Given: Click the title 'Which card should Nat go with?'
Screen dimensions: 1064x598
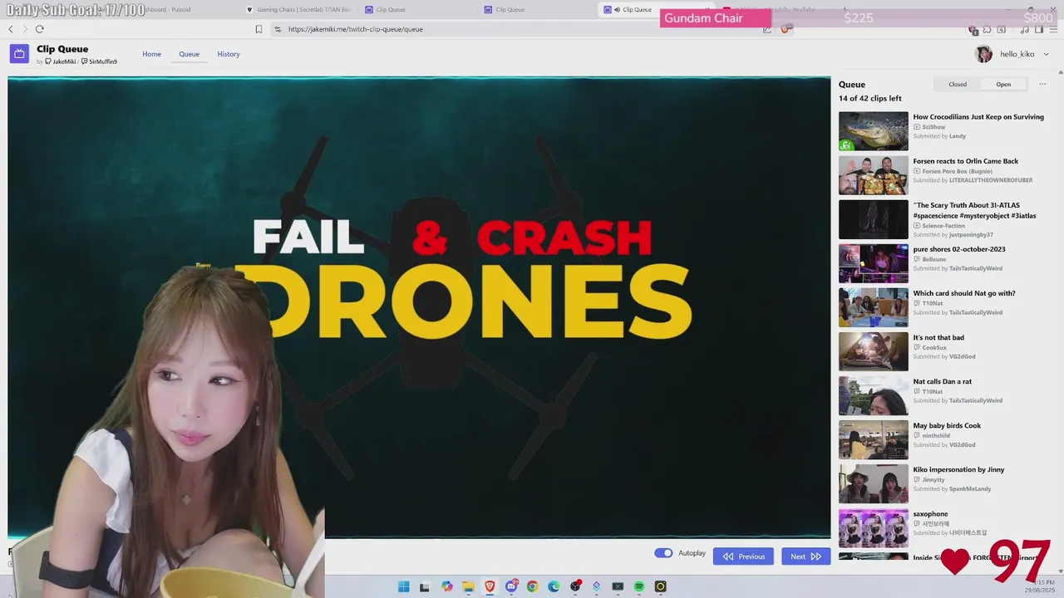Looking at the screenshot, I should coord(964,293).
